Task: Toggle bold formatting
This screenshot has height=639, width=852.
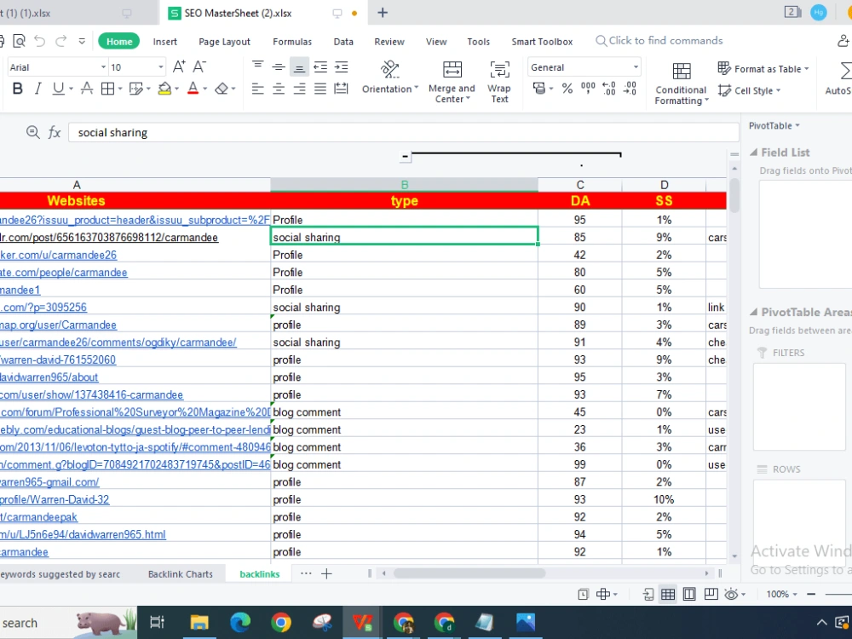Action: coord(17,89)
